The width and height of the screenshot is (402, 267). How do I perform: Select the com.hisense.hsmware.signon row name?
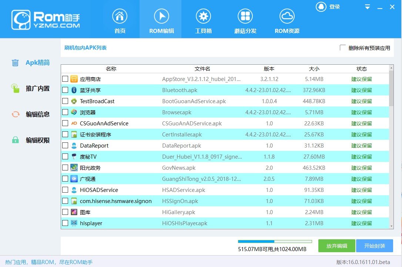pos(115,201)
